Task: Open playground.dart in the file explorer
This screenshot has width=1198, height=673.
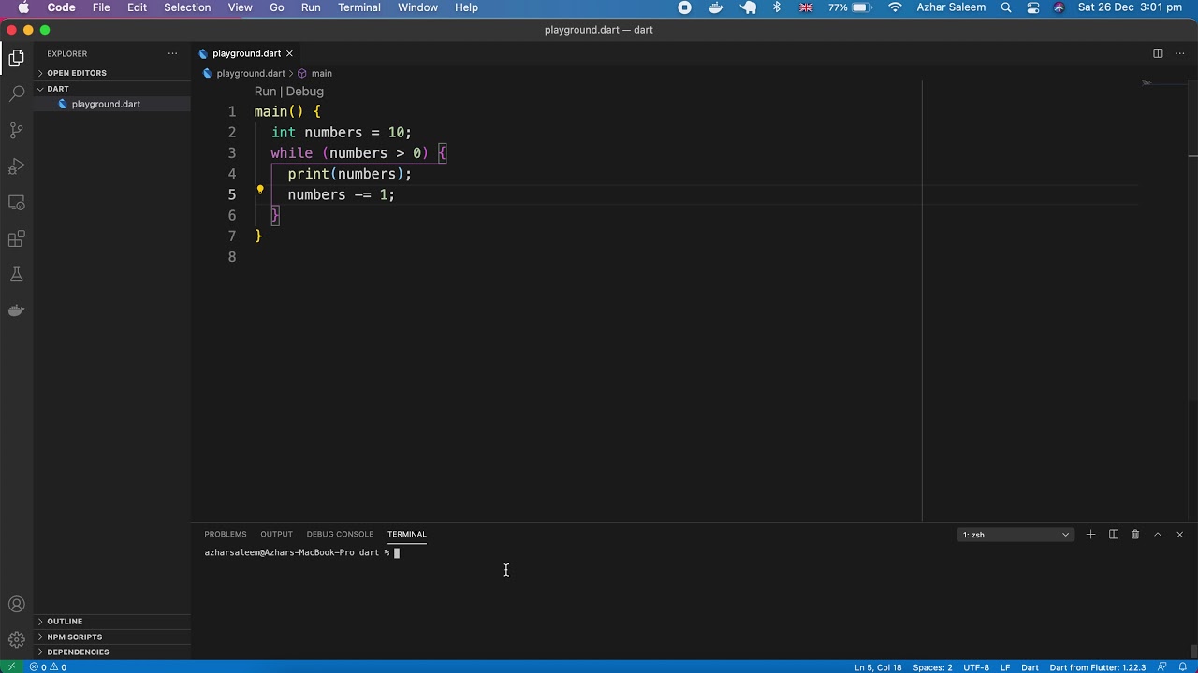Action: tap(106, 104)
